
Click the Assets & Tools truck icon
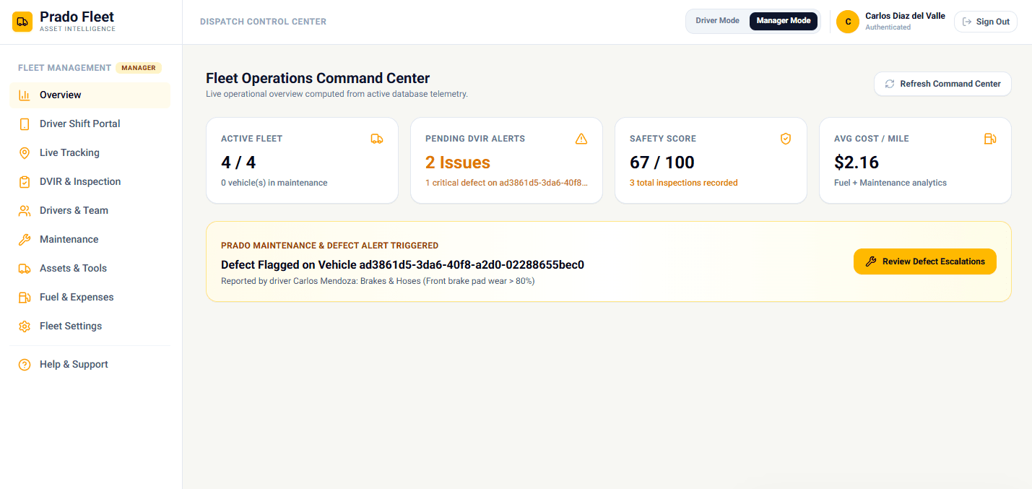click(25, 268)
